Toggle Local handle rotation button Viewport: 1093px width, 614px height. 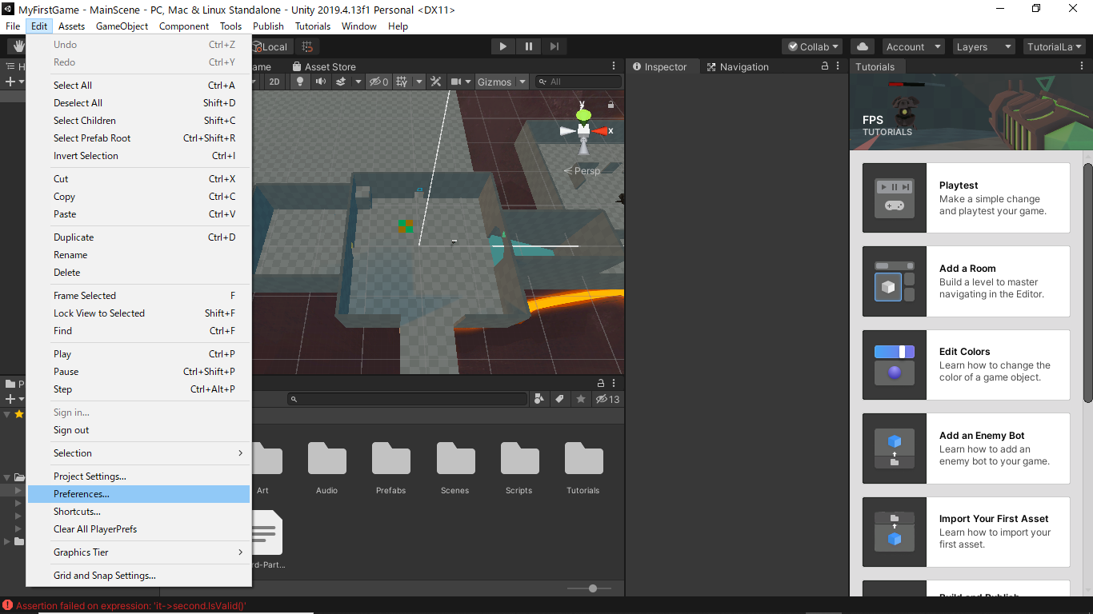tap(272, 46)
